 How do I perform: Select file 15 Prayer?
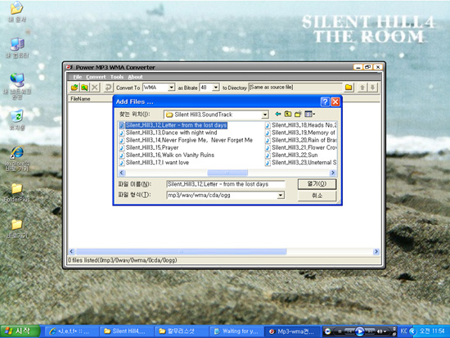pyautogui.click(x=149, y=147)
